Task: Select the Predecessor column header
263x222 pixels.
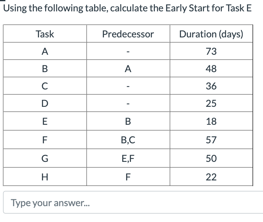Action: [x=128, y=34]
